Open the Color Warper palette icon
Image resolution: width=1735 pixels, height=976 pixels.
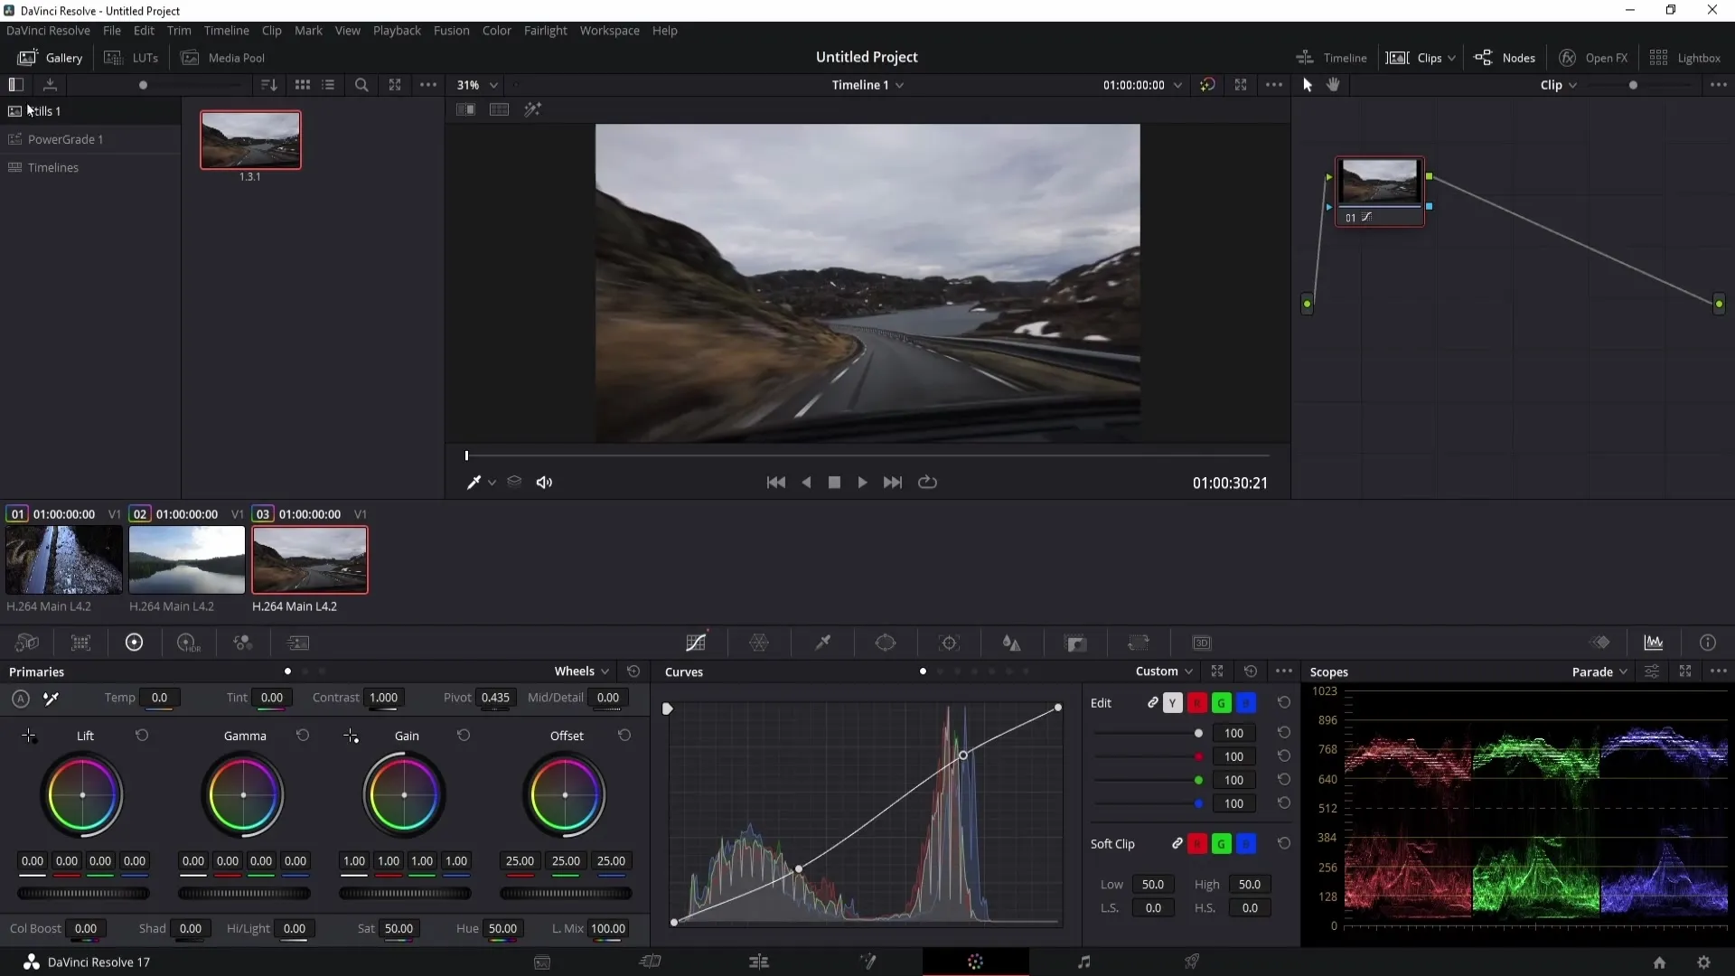coord(759,643)
